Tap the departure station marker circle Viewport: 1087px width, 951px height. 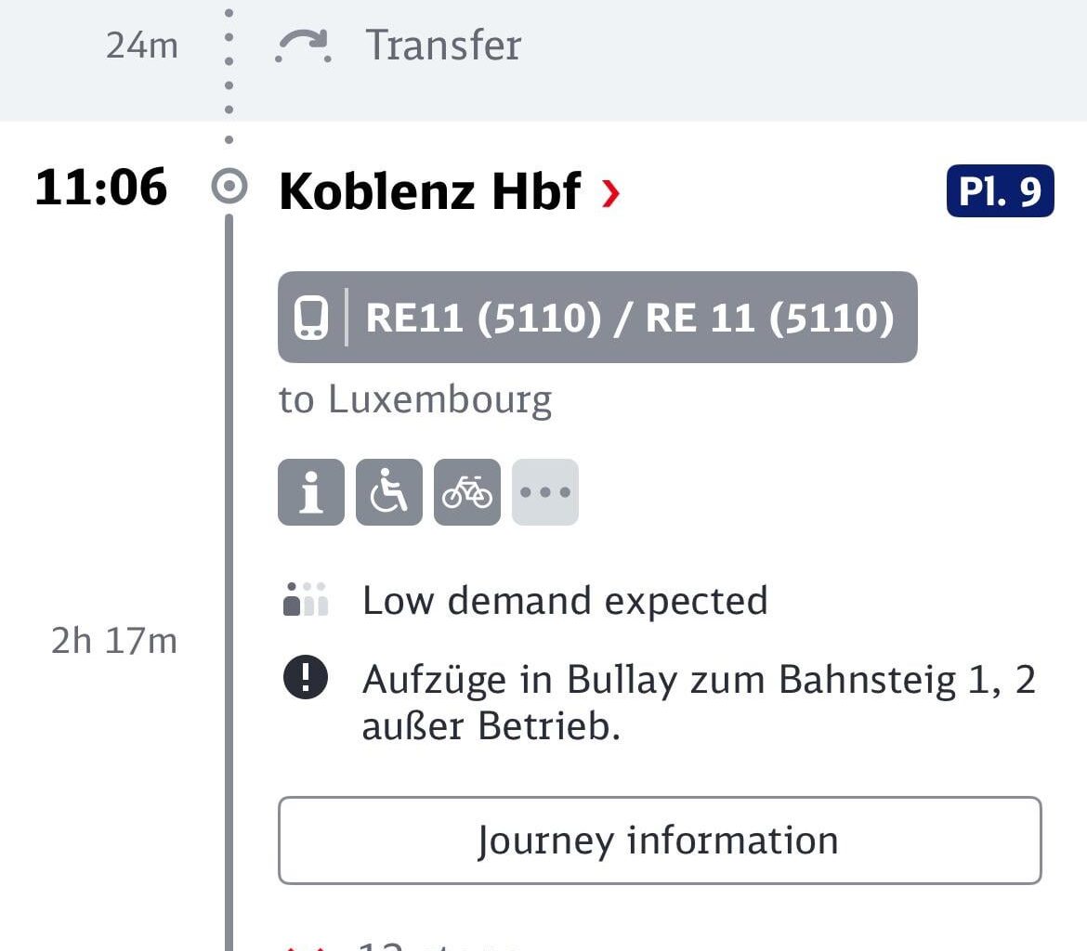click(x=229, y=186)
